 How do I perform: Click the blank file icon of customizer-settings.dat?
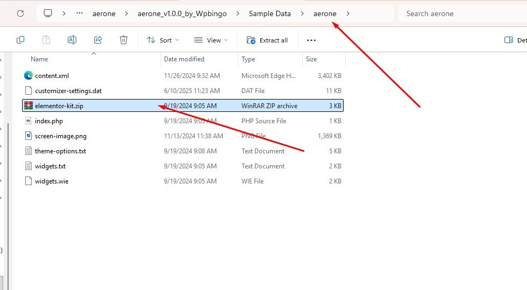(29, 90)
